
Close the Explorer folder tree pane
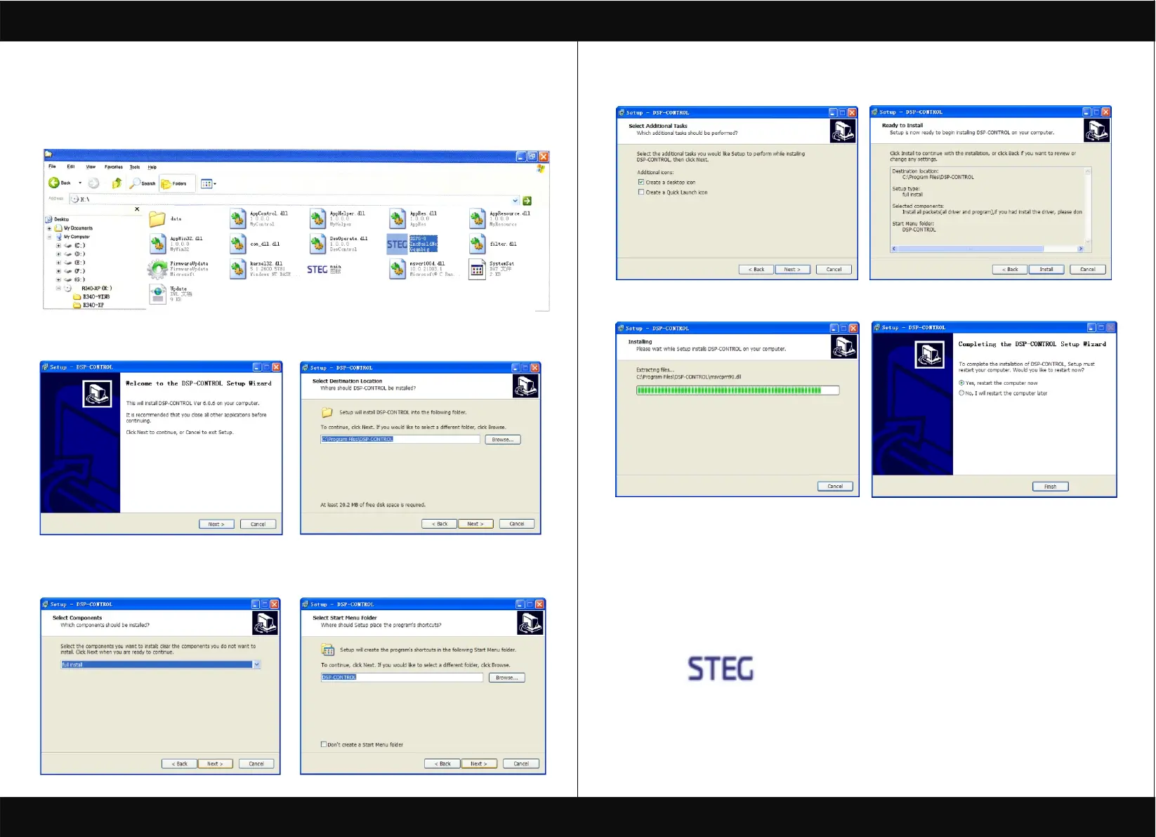[137, 209]
